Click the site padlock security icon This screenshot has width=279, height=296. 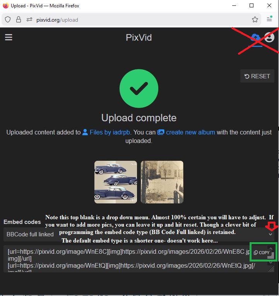pos(19,19)
